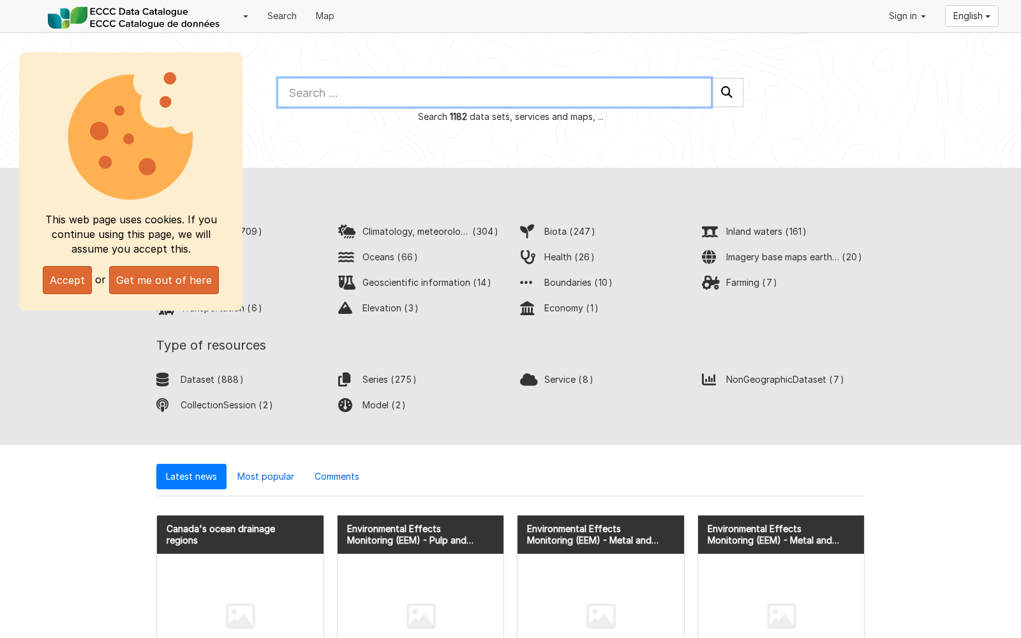Click the NonGeographicDataset chart icon
This screenshot has width=1021, height=638.
point(709,380)
